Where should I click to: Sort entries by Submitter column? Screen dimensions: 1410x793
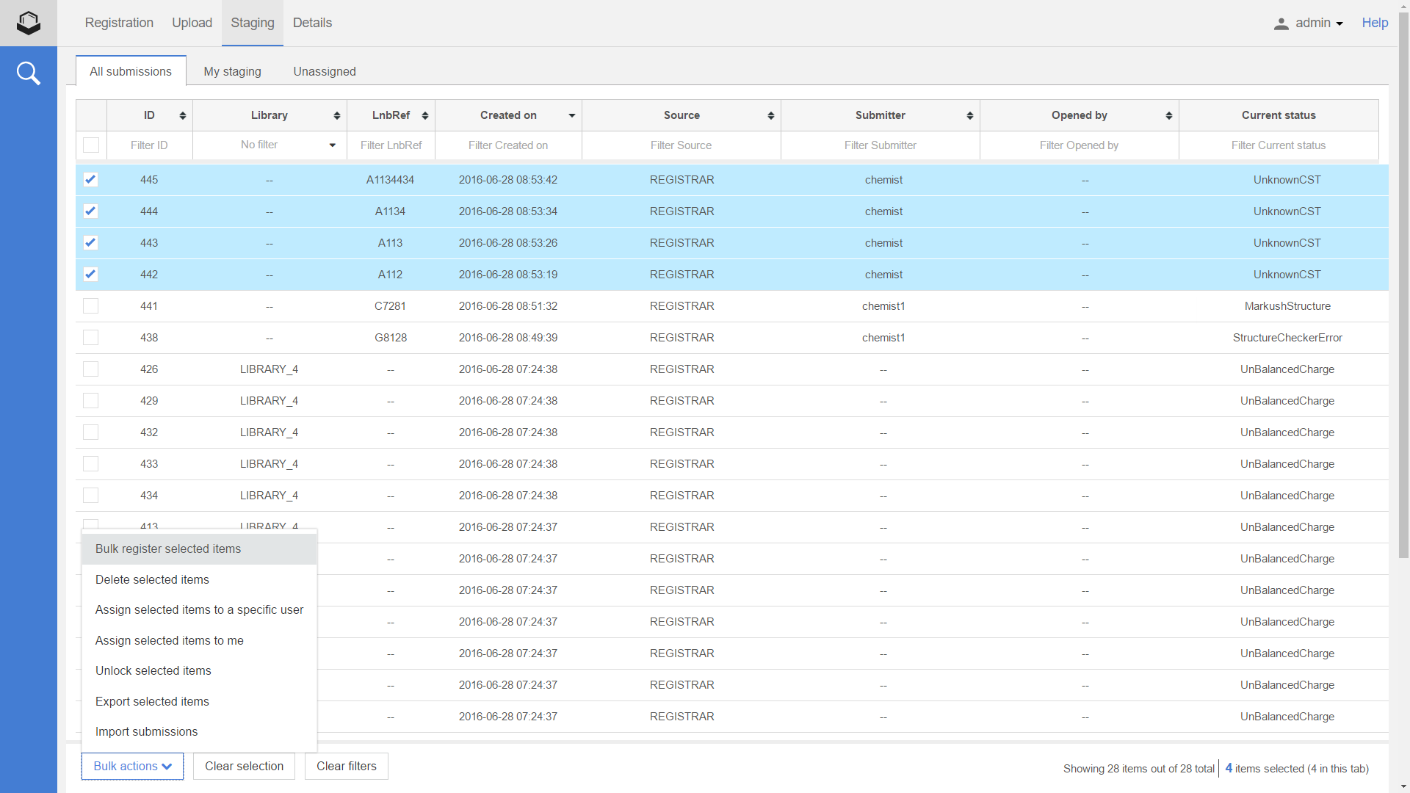pos(969,115)
